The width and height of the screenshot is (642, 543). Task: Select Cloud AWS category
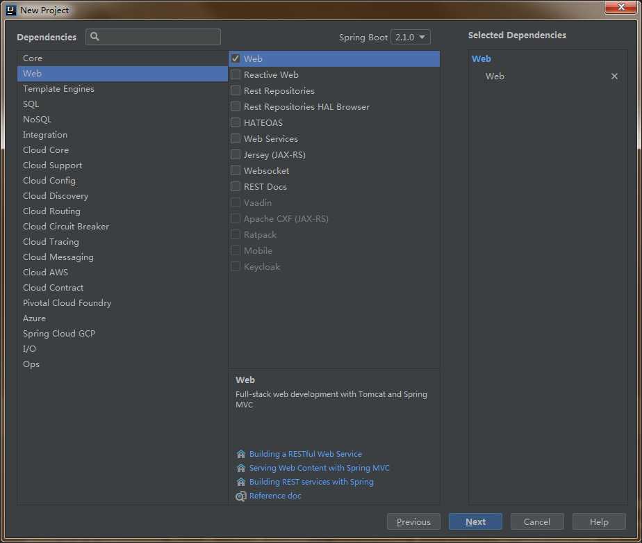[122, 273]
